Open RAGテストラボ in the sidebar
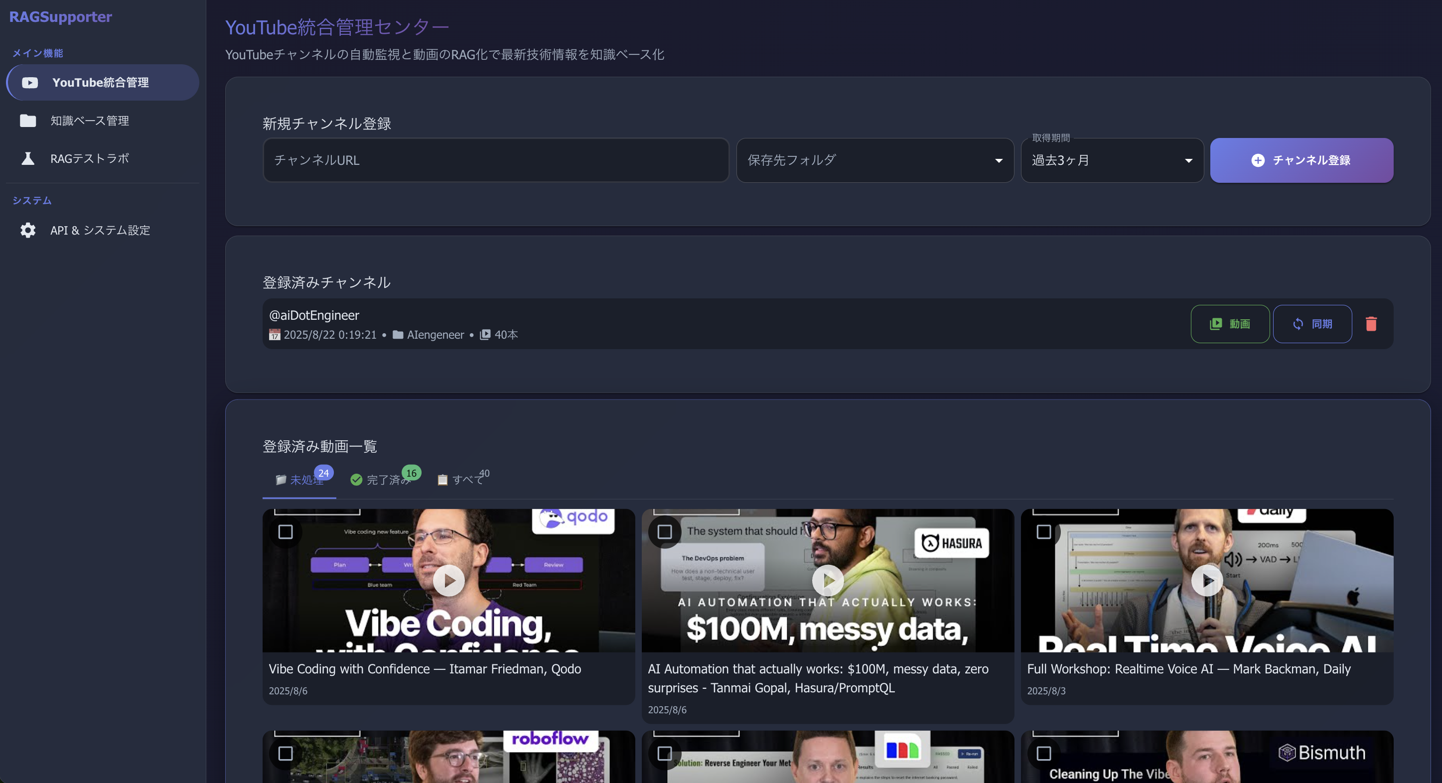This screenshot has height=783, width=1442. click(x=89, y=158)
